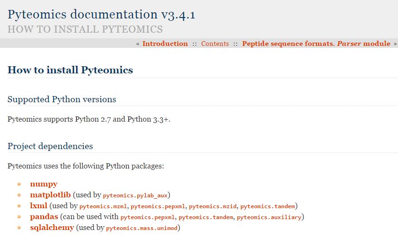Click the Supported Python versions heading

[x=62, y=99]
